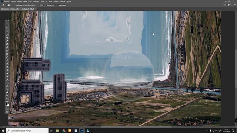Open the Selección menu

[x=36, y=1]
